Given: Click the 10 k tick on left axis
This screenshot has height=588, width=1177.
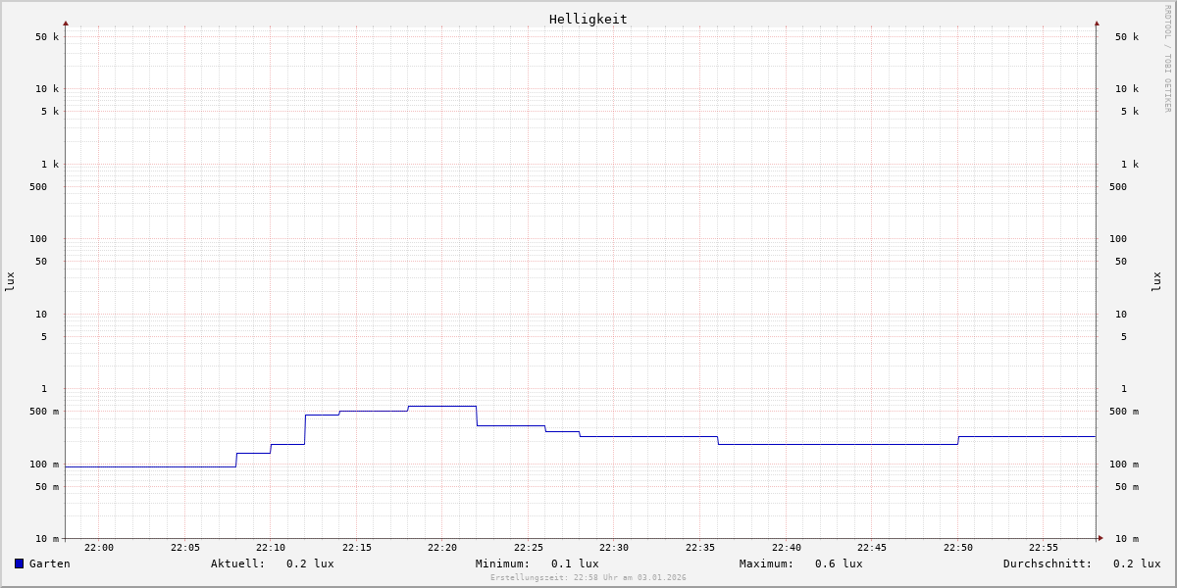Looking at the screenshot, I should pyautogui.click(x=47, y=89).
